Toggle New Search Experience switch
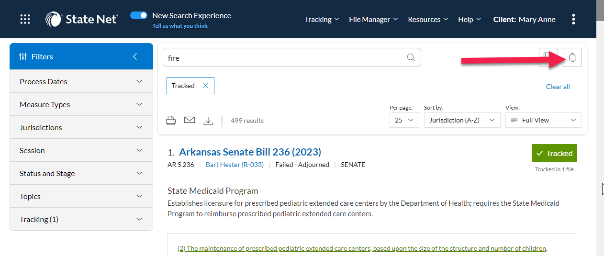 pyautogui.click(x=139, y=15)
